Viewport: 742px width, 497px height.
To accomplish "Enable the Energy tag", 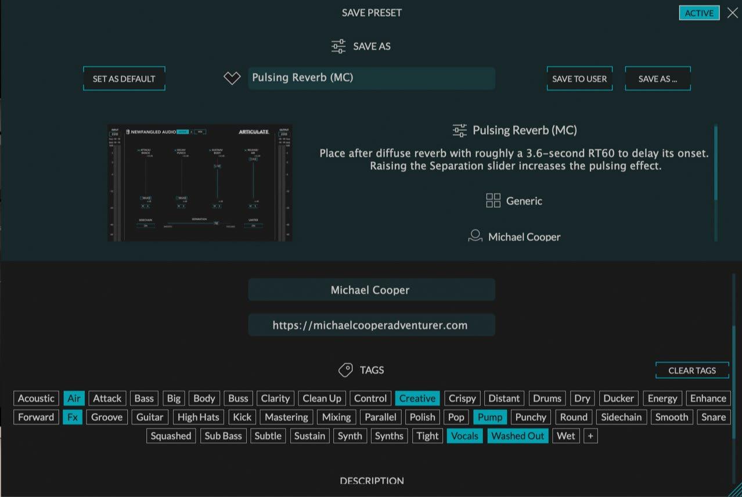I will [x=662, y=398].
